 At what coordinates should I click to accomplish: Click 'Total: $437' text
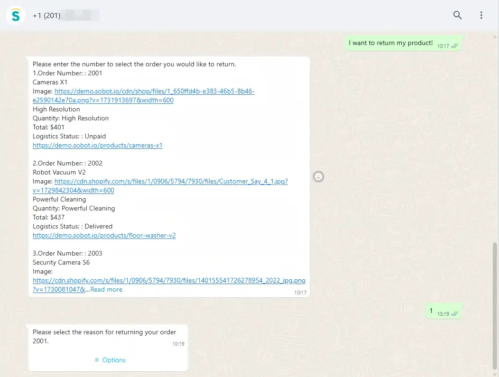[x=48, y=217]
